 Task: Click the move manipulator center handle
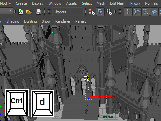(x=89, y=96)
